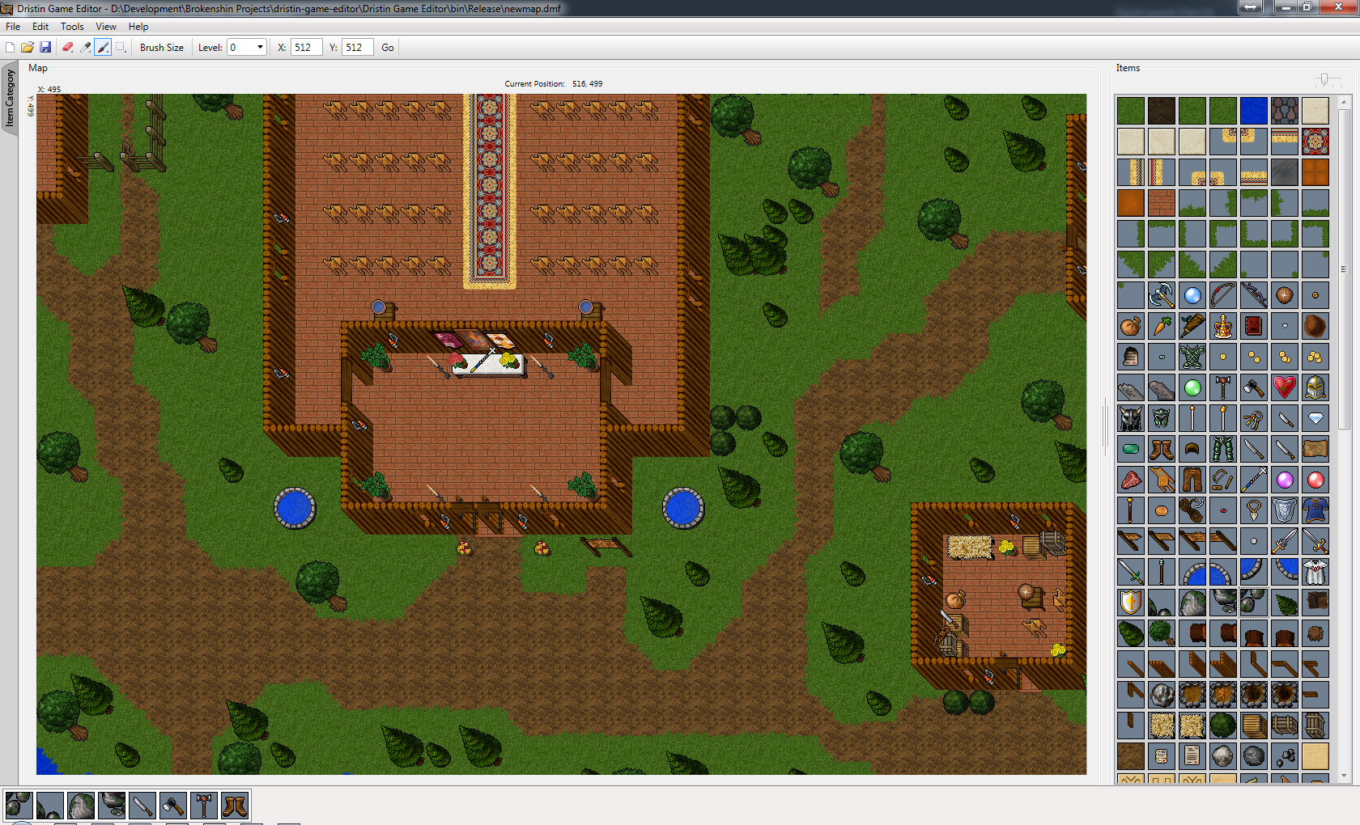The height and width of the screenshot is (825, 1360).
Task: Click the Save map icon
Action: pyautogui.click(x=45, y=48)
